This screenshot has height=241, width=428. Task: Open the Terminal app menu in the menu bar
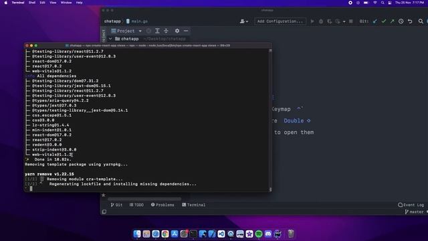(18, 3)
